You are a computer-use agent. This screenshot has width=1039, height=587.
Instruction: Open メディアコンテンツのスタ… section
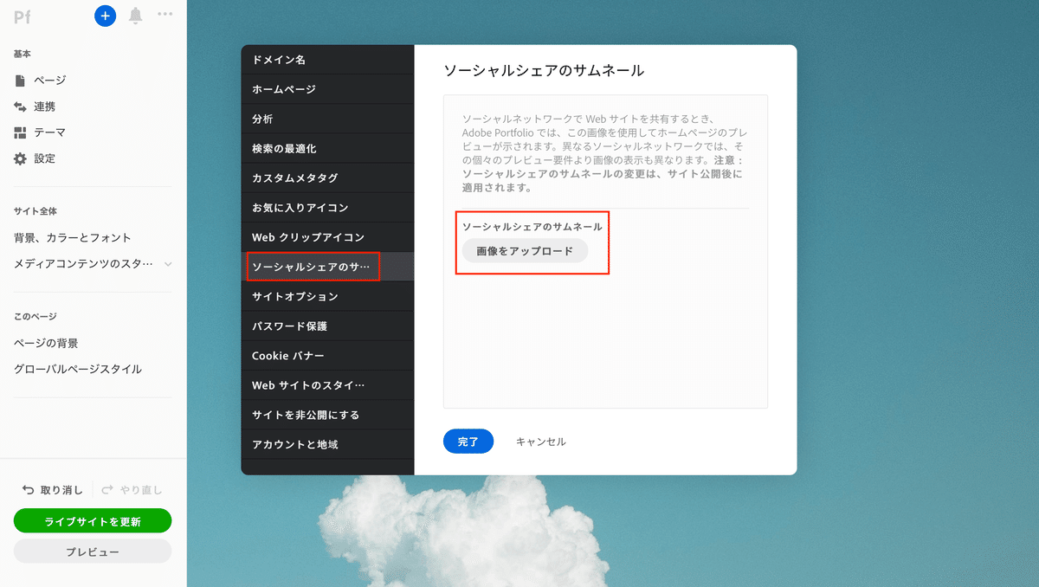(x=83, y=263)
